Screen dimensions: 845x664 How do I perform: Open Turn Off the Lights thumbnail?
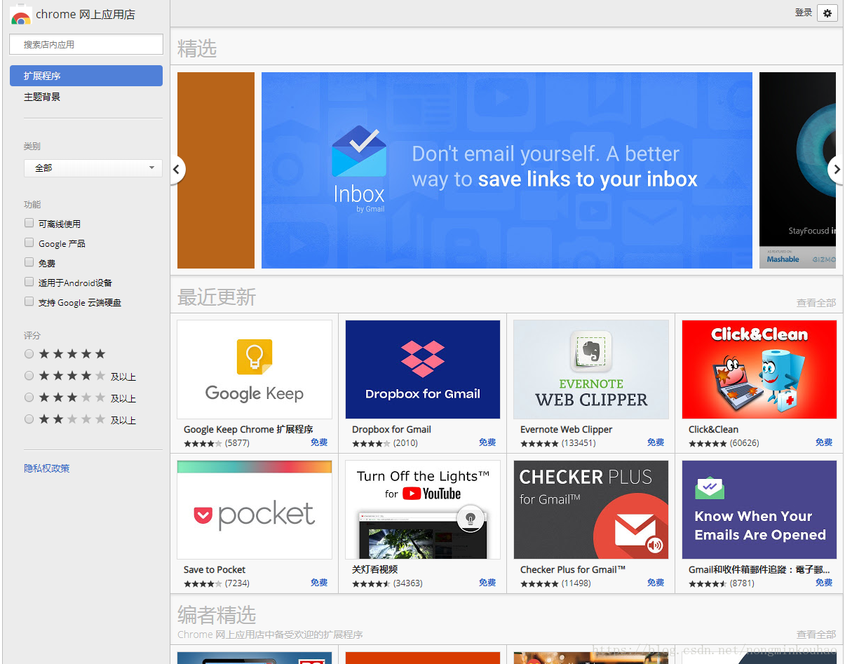[423, 510]
